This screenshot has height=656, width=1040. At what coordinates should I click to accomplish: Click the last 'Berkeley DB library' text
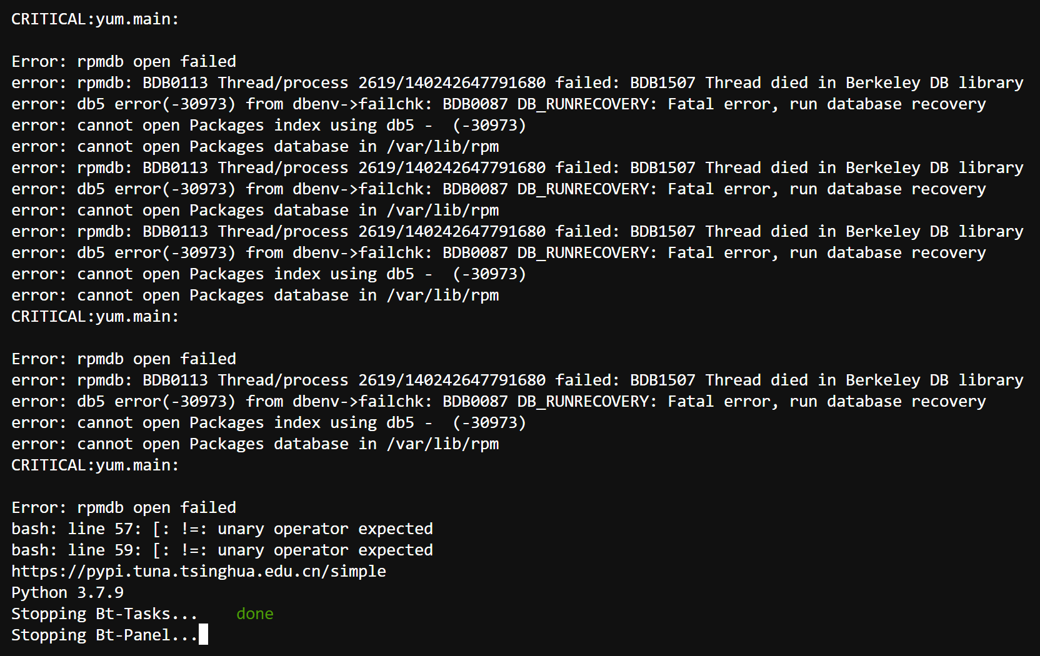(x=934, y=380)
